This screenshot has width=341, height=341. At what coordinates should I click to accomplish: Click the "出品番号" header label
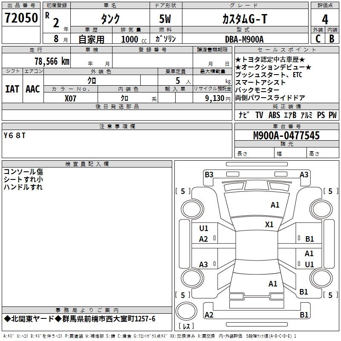tap(21, 6)
